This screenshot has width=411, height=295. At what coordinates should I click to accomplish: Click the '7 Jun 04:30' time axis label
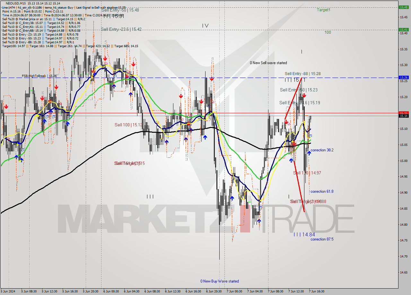tap(255, 291)
